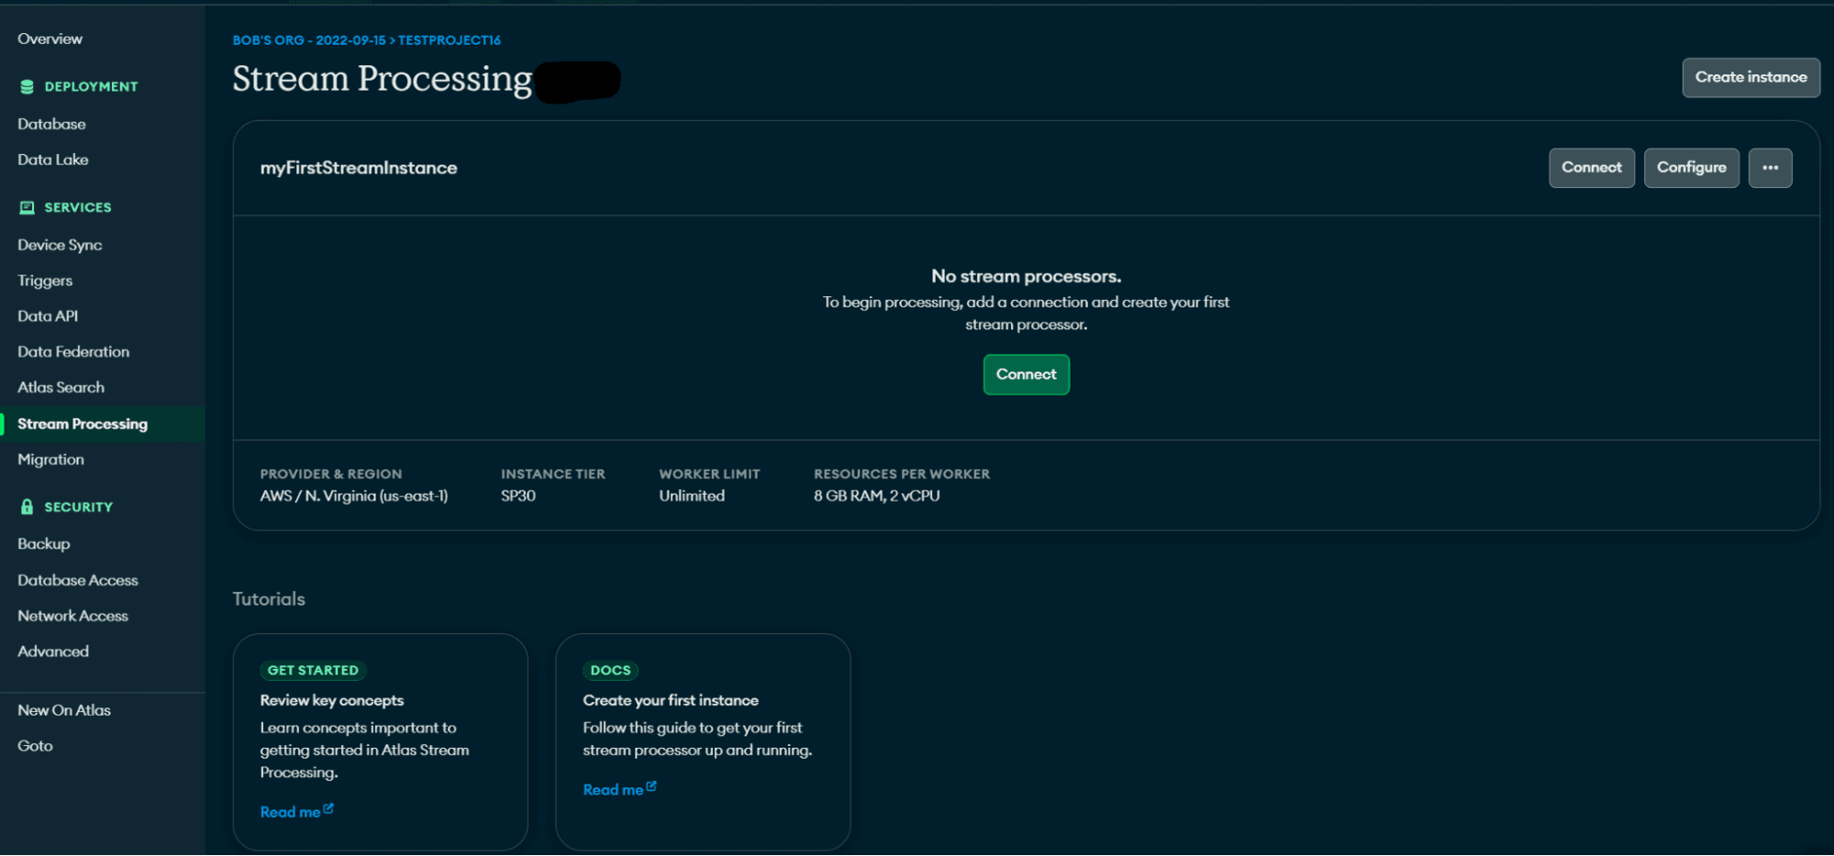The height and width of the screenshot is (856, 1834).
Task: Click the TESTPROJECT16 breadcrumb link
Action: 450,40
